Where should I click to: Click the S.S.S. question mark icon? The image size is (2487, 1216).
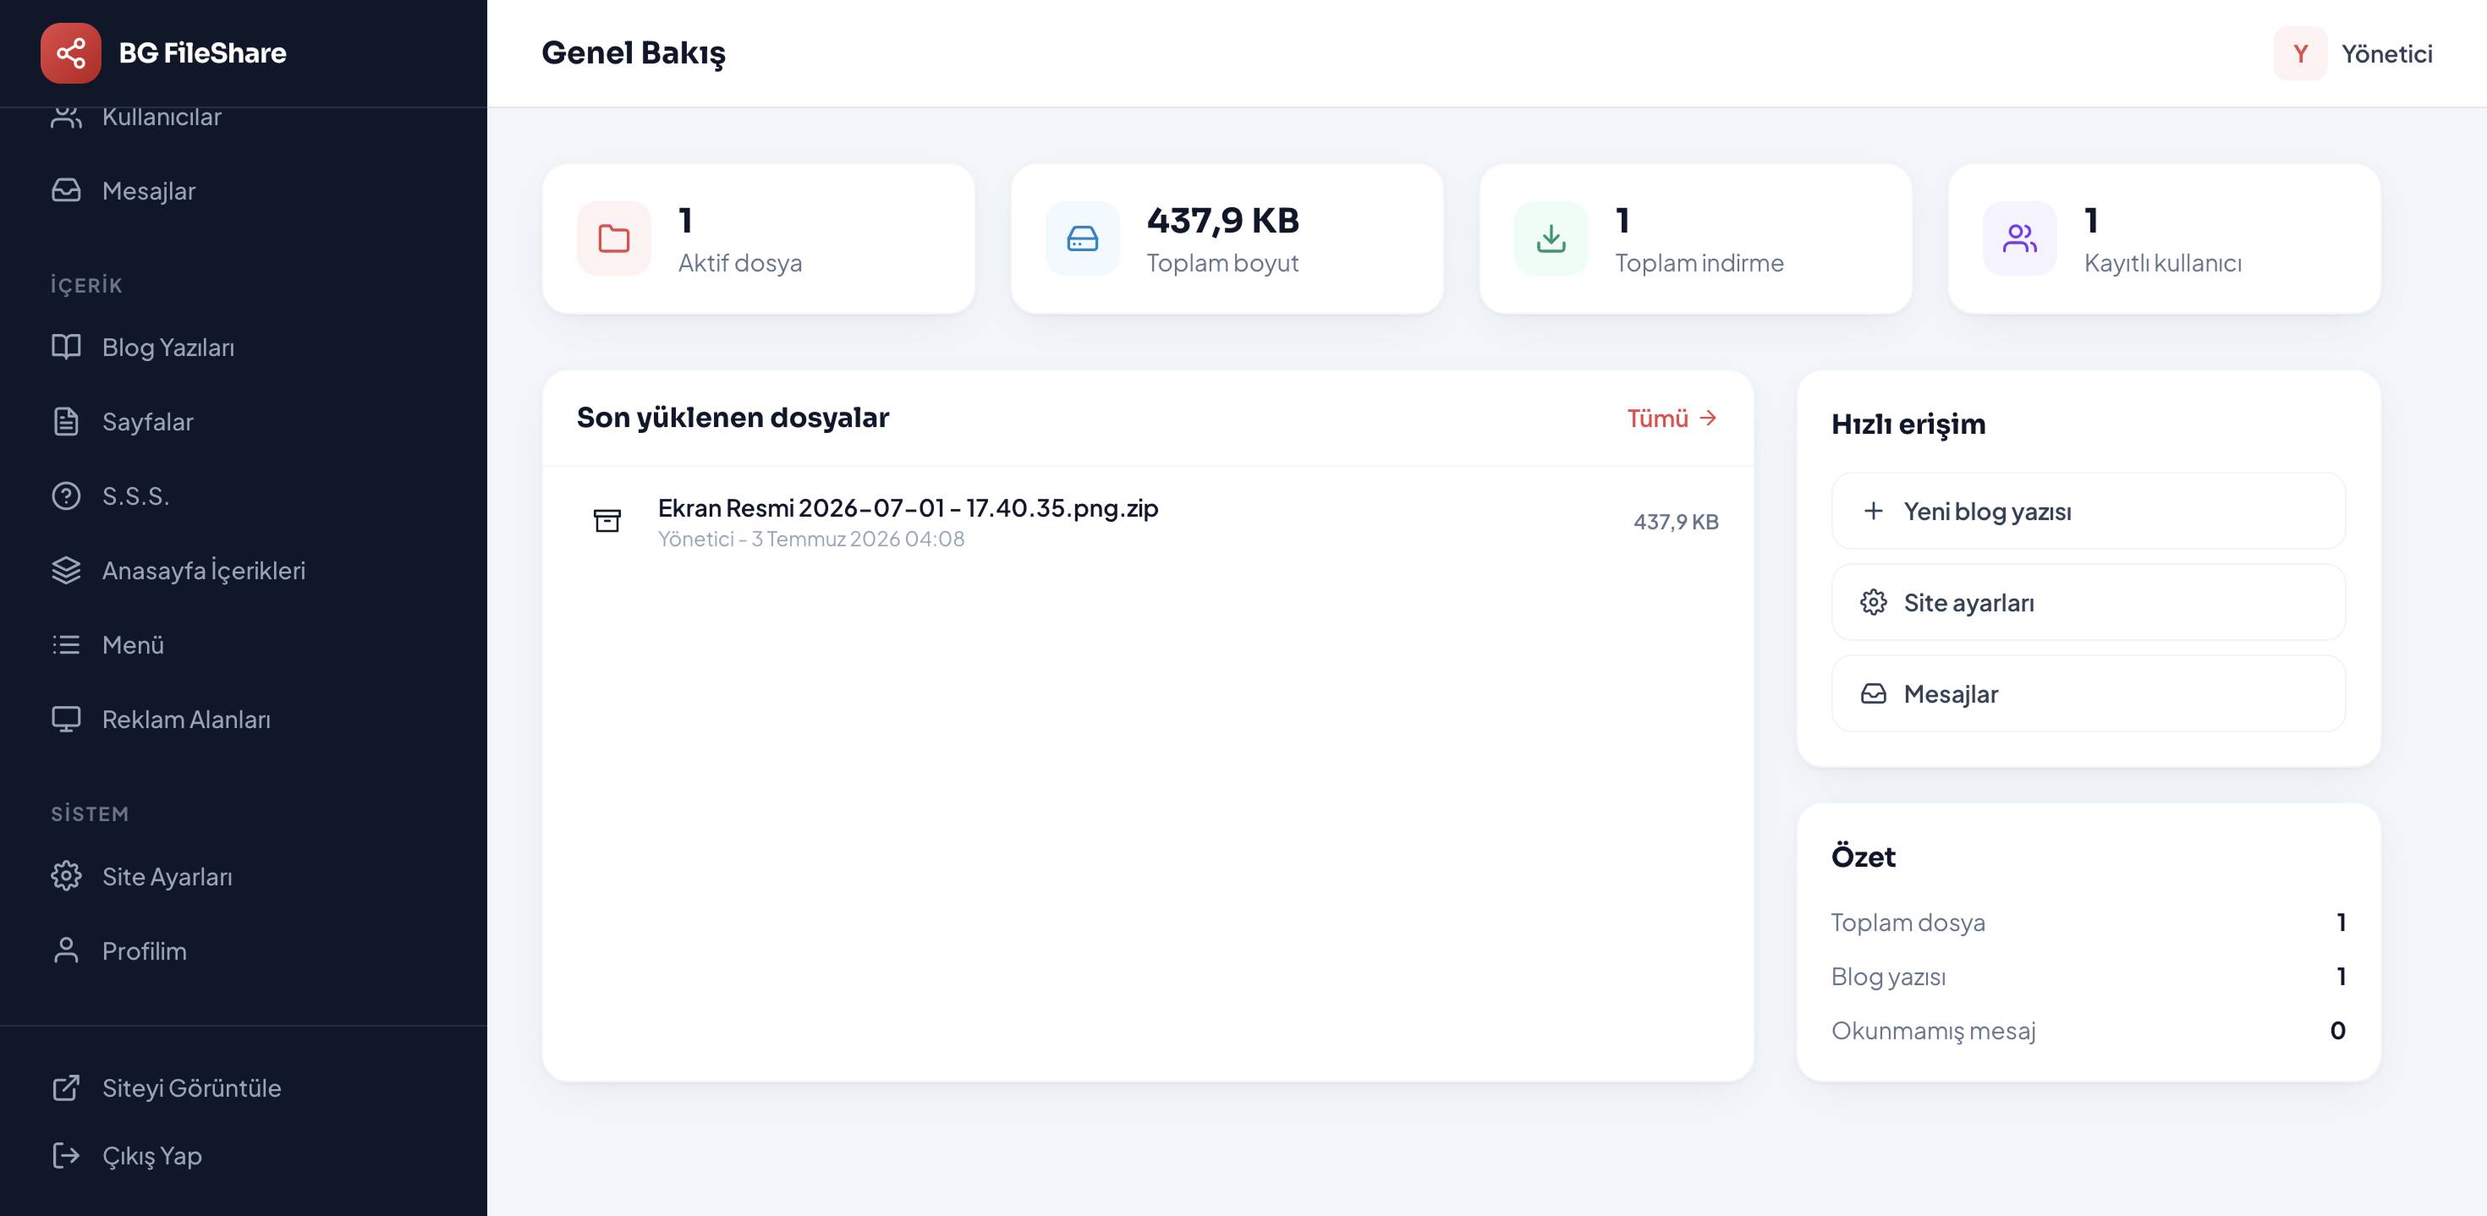[x=66, y=495]
